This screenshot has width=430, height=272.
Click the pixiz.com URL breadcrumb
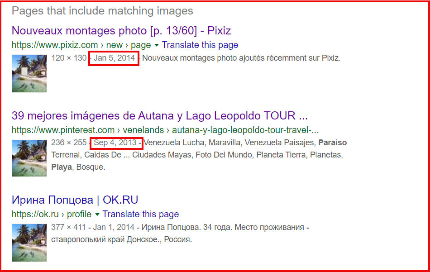81,45
